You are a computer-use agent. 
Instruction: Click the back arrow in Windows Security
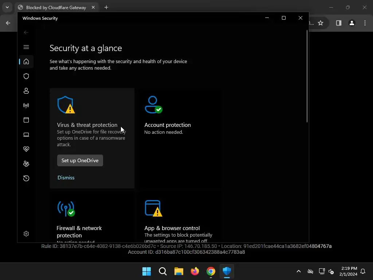[26, 32]
